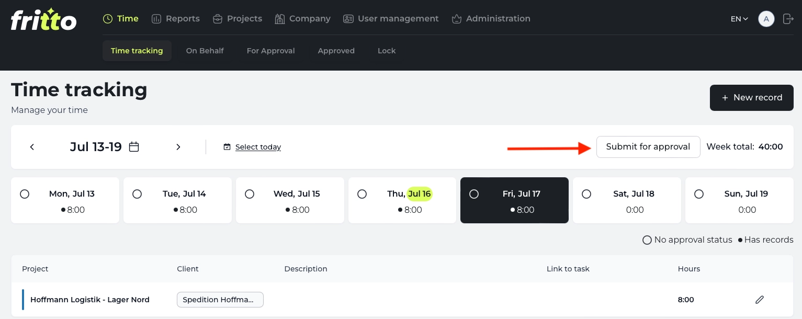The height and width of the screenshot is (319, 802).
Task: Expand the EN language dropdown
Action: click(739, 19)
